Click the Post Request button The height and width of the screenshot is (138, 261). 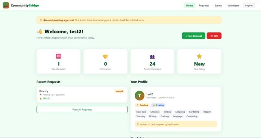coord(193,36)
